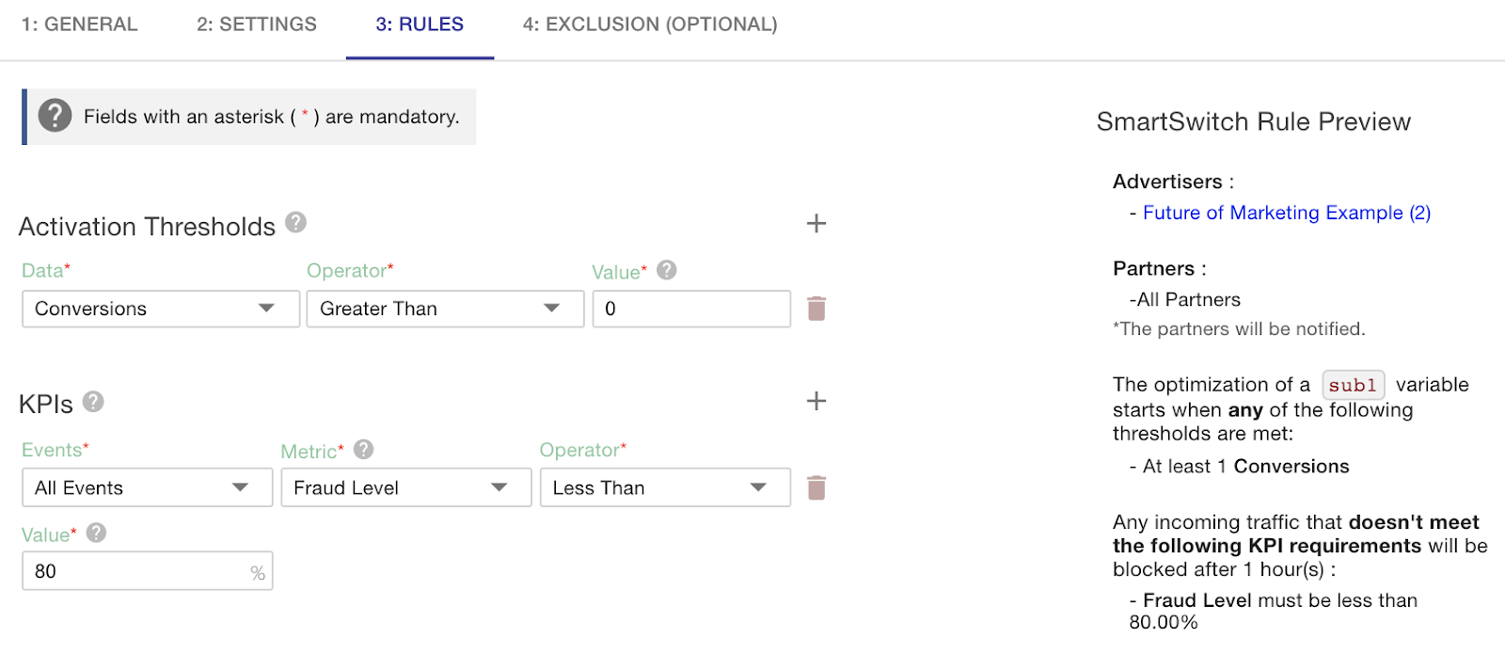Click the help icon beside Metric label
The image size is (1505, 654).
[364, 450]
